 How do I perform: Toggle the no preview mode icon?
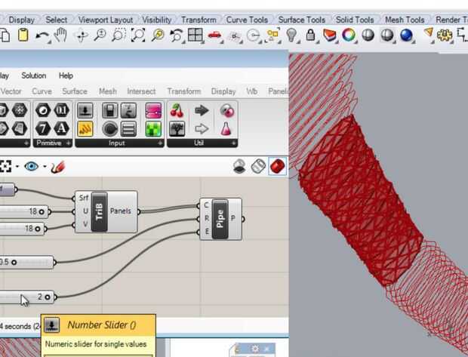pyautogui.click(x=239, y=166)
